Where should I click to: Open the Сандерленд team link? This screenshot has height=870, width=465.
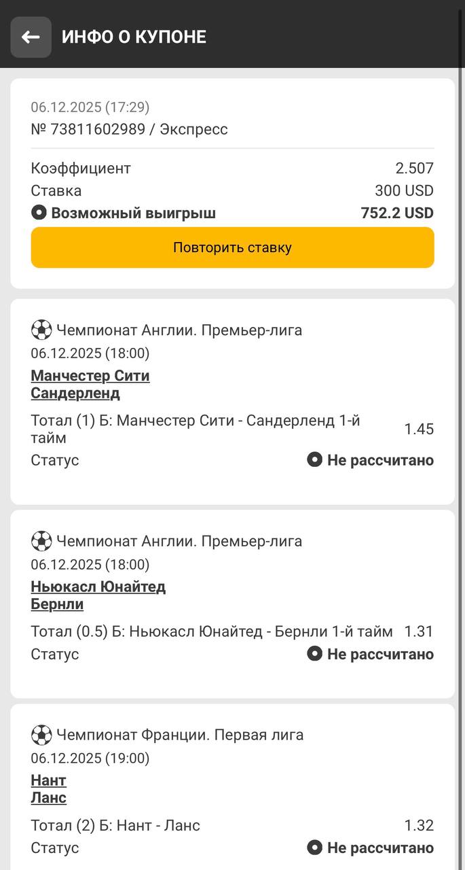tap(75, 393)
